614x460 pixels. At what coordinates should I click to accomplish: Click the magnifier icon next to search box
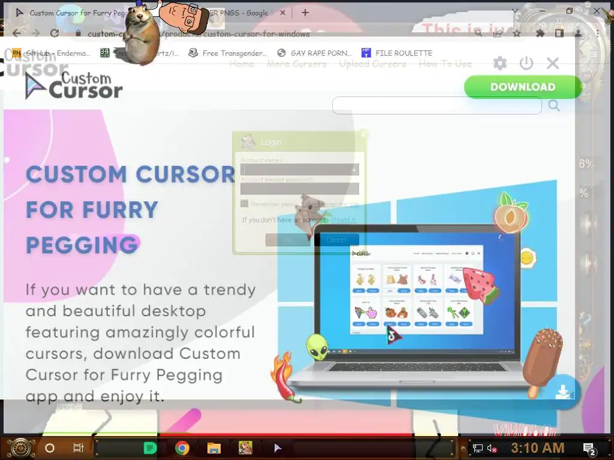pos(553,105)
